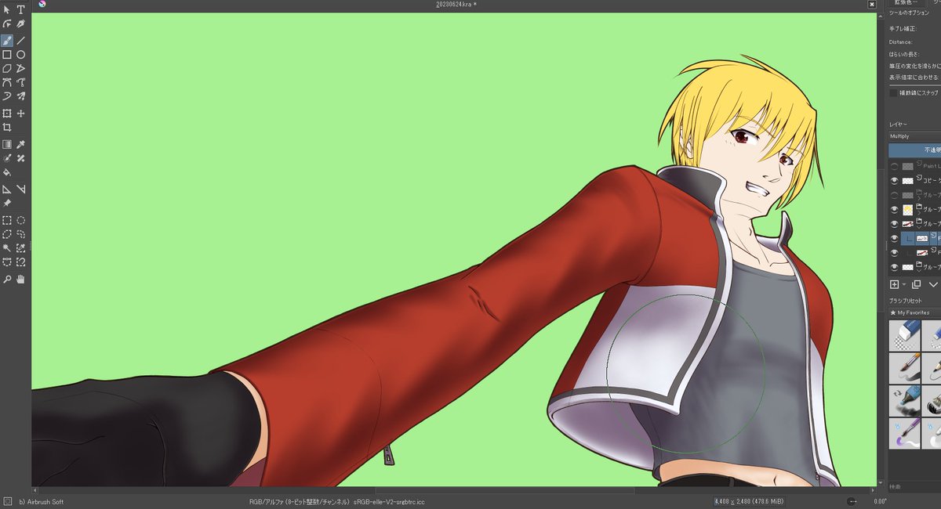The height and width of the screenshot is (509, 941).
Task: Choose the purple paintbrush preset thumbnail
Action: coord(905,432)
